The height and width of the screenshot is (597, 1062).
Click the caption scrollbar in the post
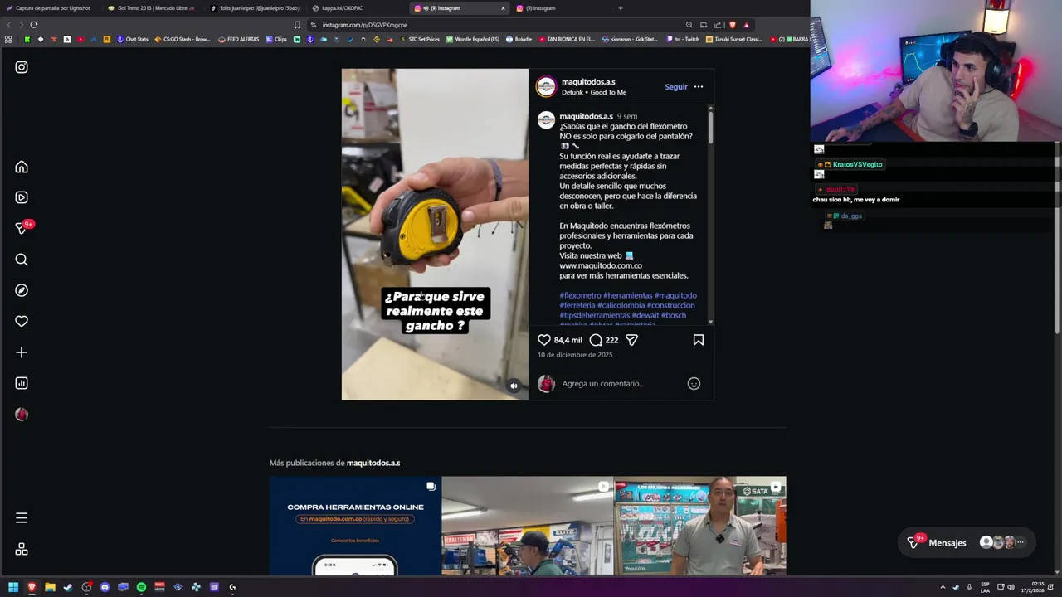710,129
